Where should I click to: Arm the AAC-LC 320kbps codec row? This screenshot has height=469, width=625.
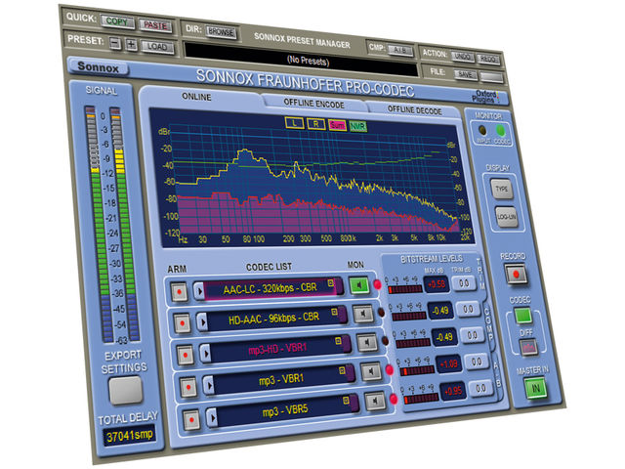click(179, 292)
